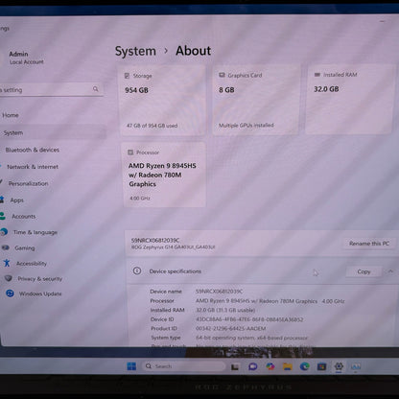Focus the Find a setting search field

[x=51, y=90]
